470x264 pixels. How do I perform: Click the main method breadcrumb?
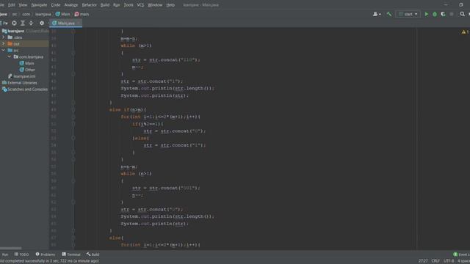82,14
